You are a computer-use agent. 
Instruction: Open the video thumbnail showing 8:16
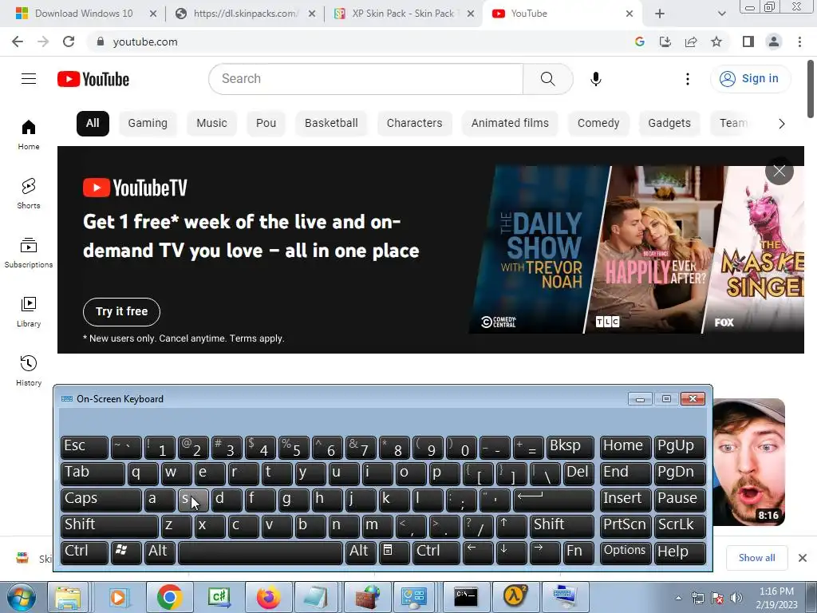(x=748, y=462)
